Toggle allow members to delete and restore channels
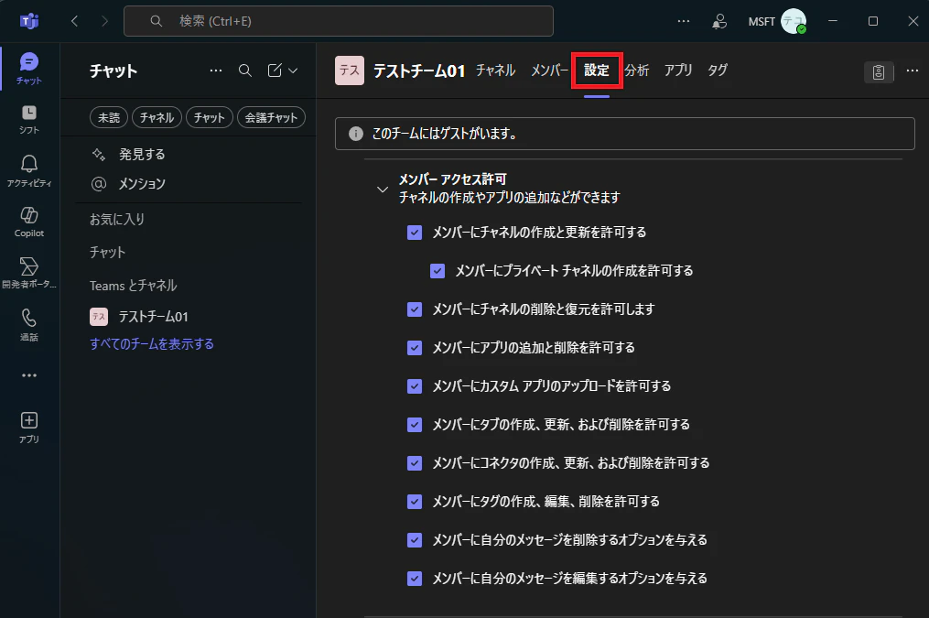This screenshot has width=929, height=618. coord(415,309)
